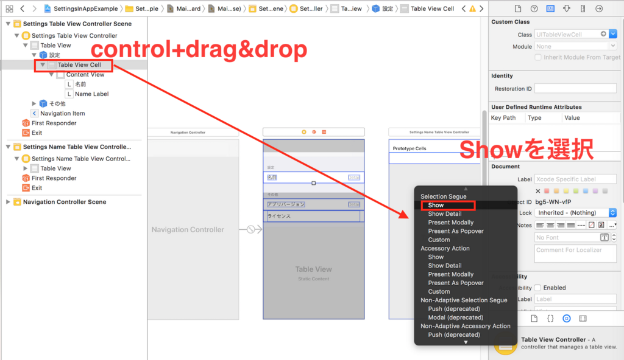This screenshot has height=360, width=624.
Task: Open the Connections inspector
Action: click(599, 9)
